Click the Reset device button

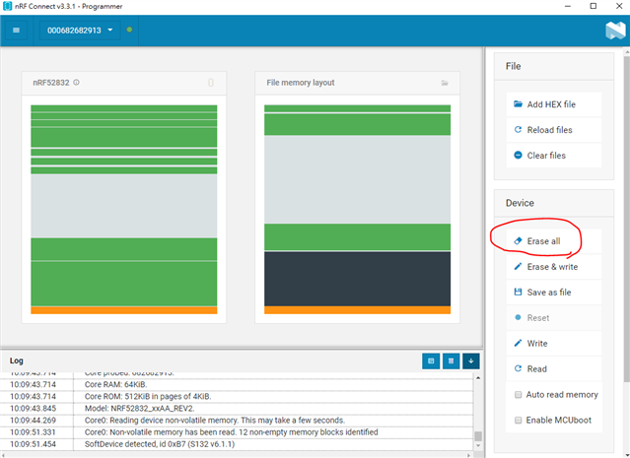coord(554,318)
